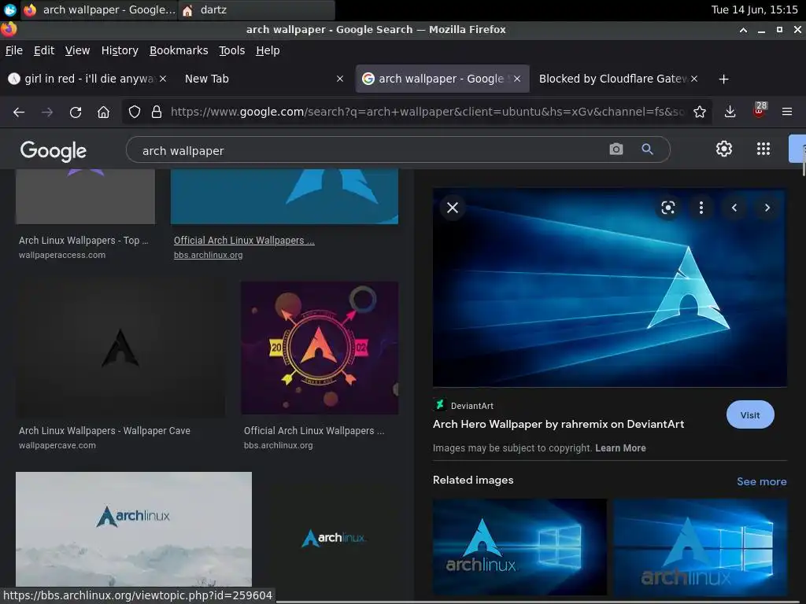Open the Bookmarks menu
The width and height of the screenshot is (806, 604).
(x=179, y=50)
